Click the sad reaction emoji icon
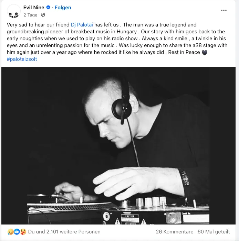The image size is (239, 241). 10,232
